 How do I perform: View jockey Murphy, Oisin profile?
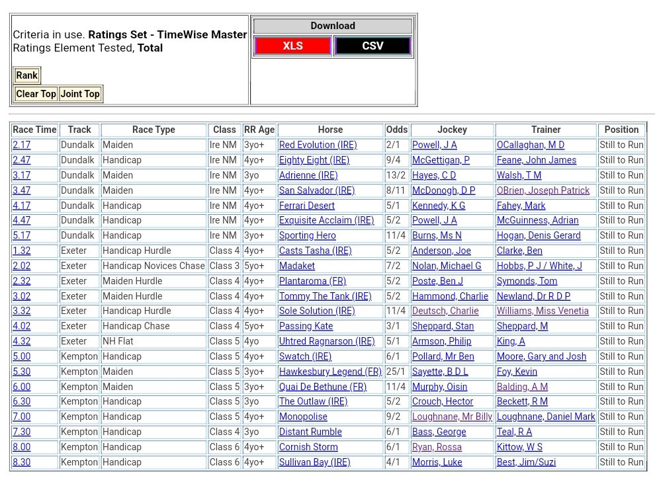(439, 387)
